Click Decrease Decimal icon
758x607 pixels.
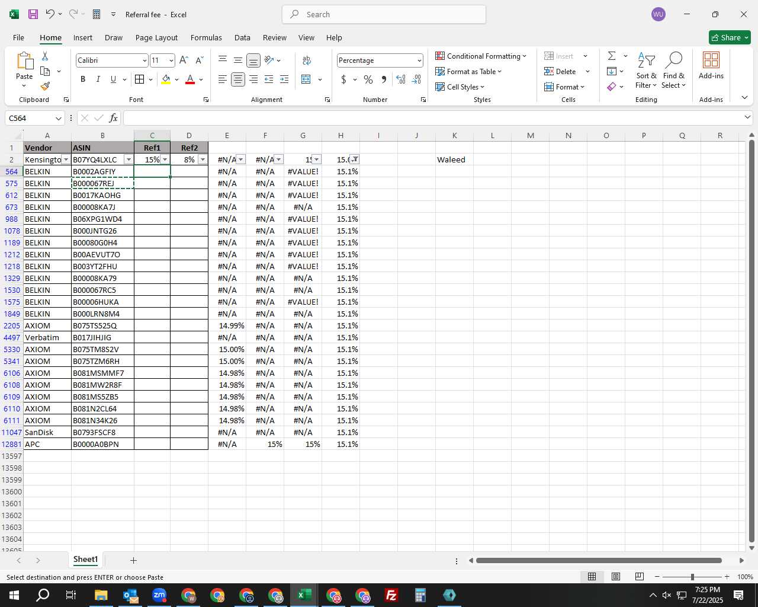pos(416,79)
